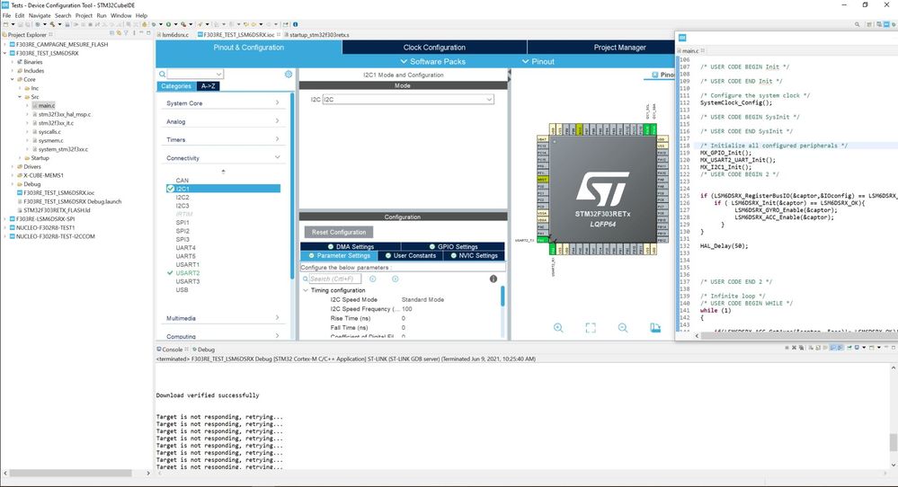Expand the Drivers folder in Project Explorer
Image resolution: width=898 pixels, height=487 pixels.
(13, 166)
